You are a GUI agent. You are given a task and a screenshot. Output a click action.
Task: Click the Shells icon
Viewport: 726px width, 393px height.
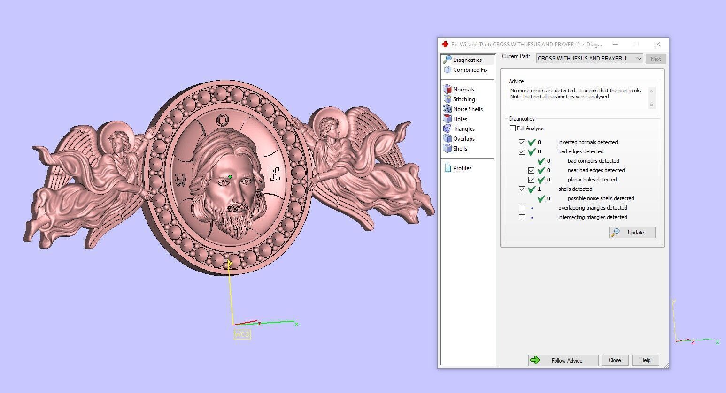tap(447, 148)
